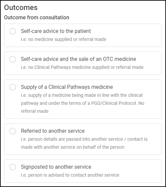Click the 'made with another service on behalf' description line
This screenshot has width=166, height=187.
(73, 147)
